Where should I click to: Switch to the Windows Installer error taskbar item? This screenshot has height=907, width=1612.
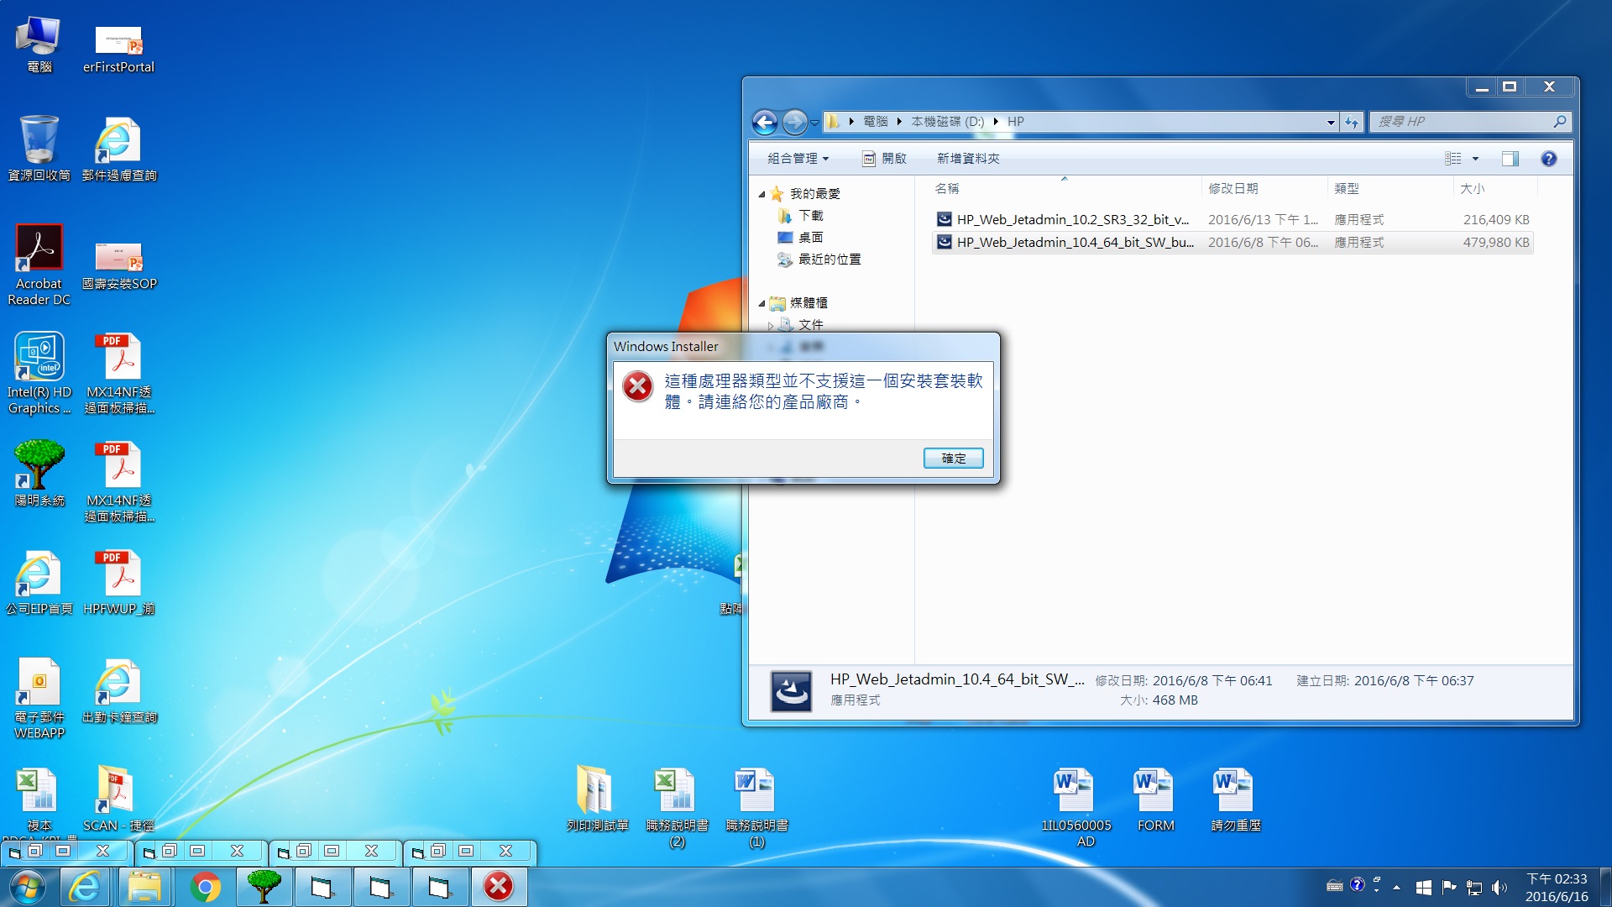point(499,887)
